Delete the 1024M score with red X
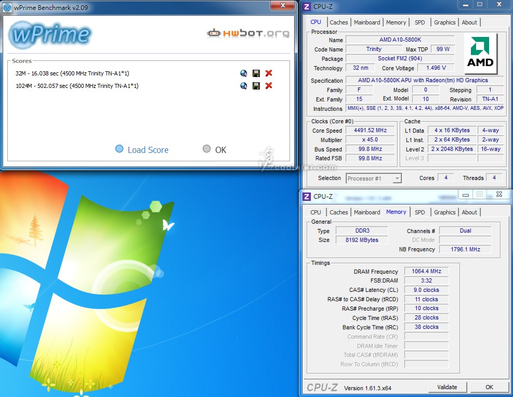The height and width of the screenshot is (397, 513). pyautogui.click(x=269, y=86)
